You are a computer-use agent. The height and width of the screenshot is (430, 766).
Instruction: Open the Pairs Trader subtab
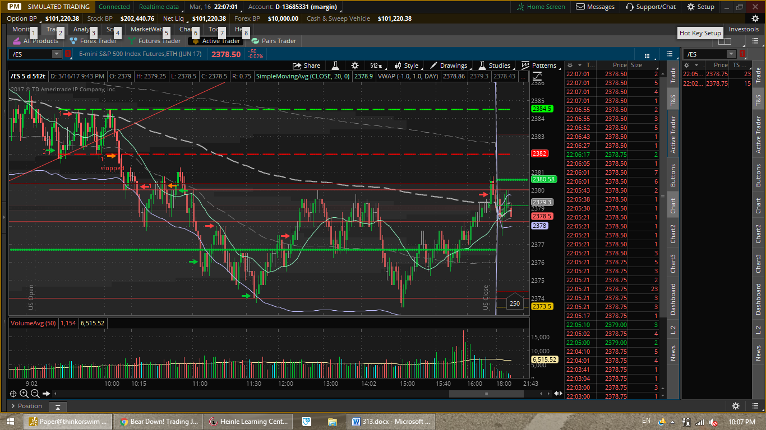click(x=274, y=41)
